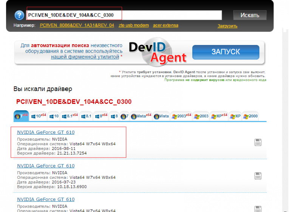
Task: Click the vertical scrollbar on the right
Action: click(285, 120)
